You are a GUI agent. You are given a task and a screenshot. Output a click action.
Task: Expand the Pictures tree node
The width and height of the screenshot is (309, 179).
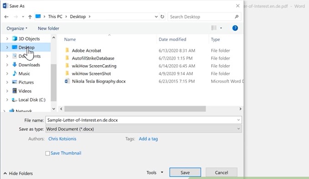[7, 82]
